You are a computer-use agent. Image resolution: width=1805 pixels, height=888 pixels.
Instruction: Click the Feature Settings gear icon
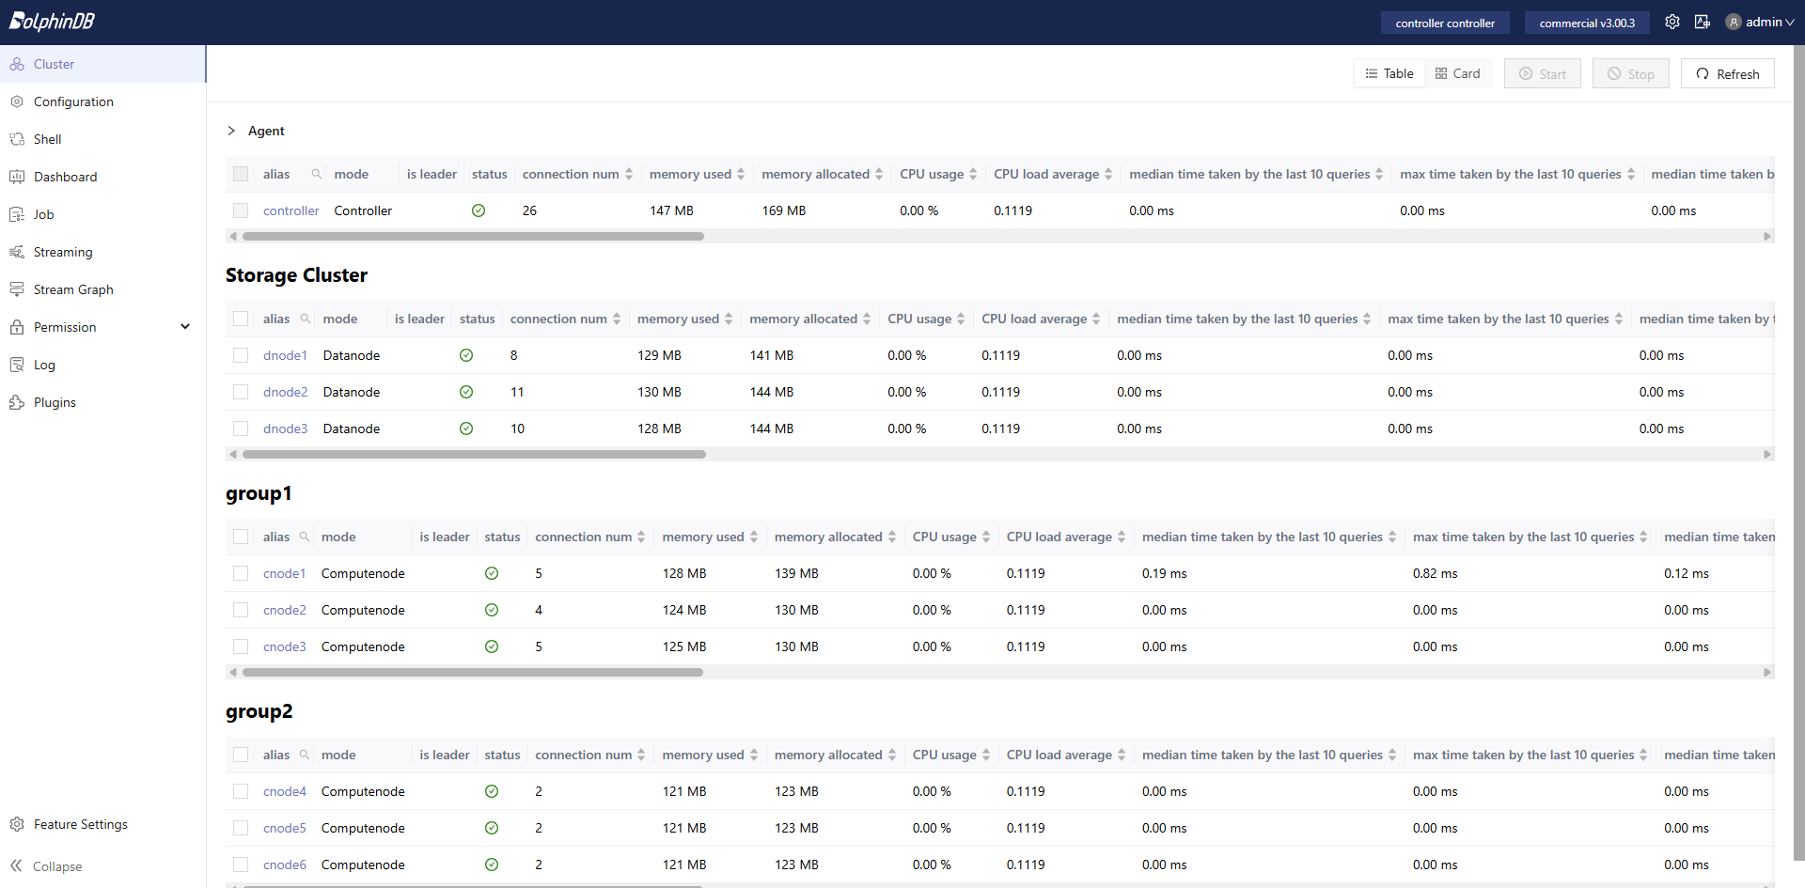(17, 824)
